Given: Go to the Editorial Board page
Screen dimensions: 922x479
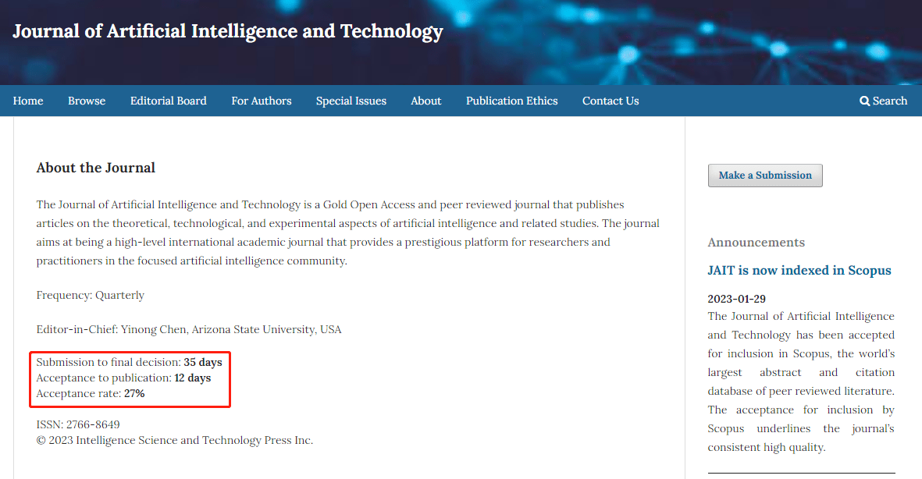Looking at the screenshot, I should click(168, 101).
